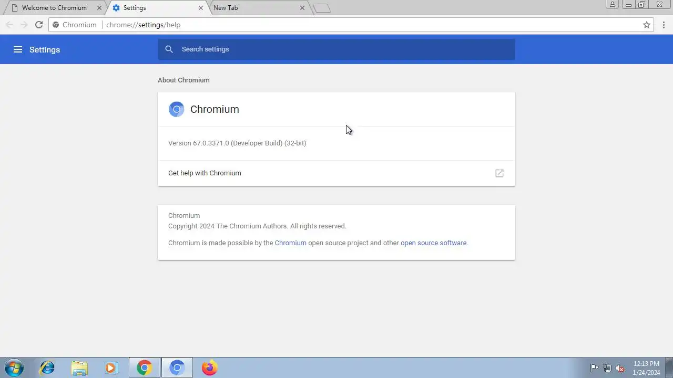Viewport: 673px width, 378px height.
Task: Click the muted volume tray icon
Action: pyautogui.click(x=620, y=368)
